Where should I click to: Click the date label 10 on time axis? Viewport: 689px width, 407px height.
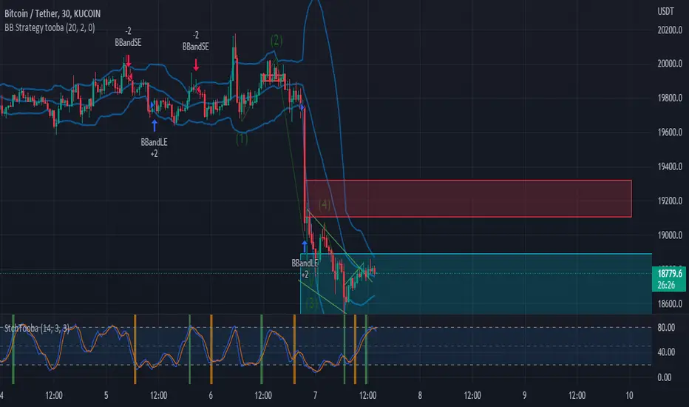click(629, 395)
